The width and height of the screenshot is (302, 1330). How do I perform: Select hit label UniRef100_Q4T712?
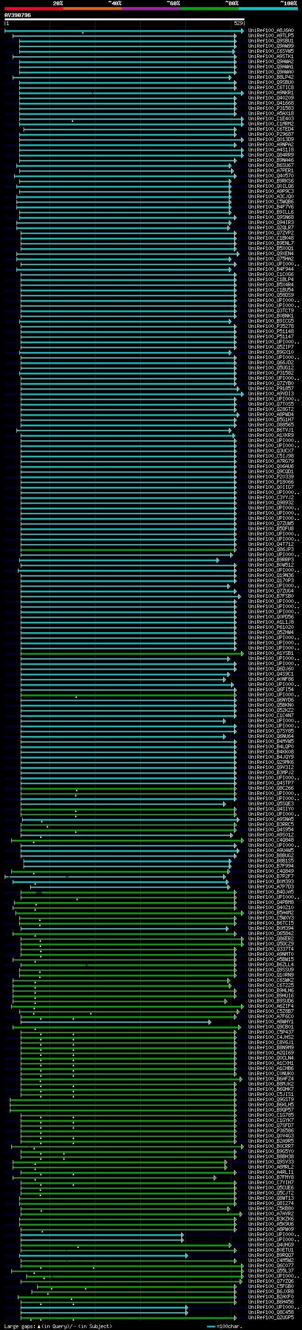pyautogui.click(x=271, y=545)
